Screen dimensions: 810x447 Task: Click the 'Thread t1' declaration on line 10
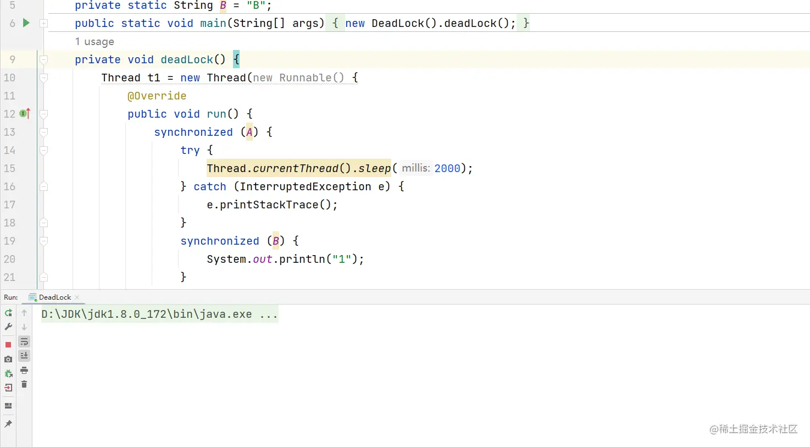coord(131,78)
